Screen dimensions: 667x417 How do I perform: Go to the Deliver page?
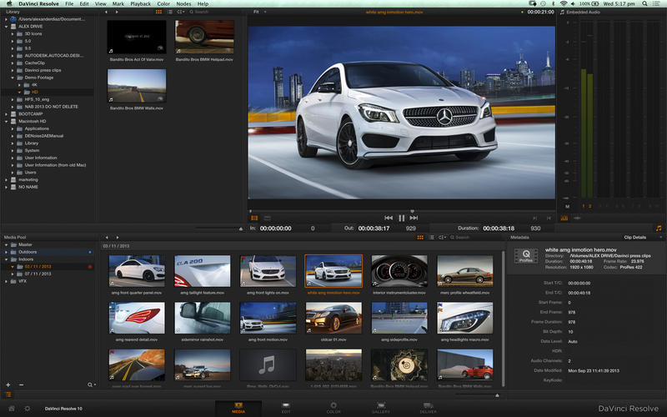[x=429, y=405]
